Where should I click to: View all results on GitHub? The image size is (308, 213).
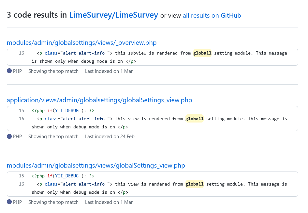[x=212, y=15]
